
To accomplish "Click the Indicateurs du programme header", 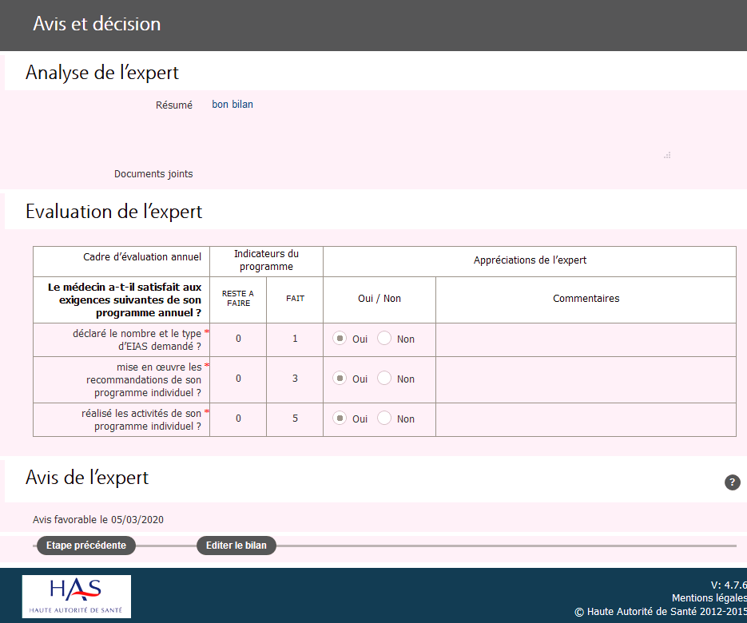I will [x=266, y=260].
